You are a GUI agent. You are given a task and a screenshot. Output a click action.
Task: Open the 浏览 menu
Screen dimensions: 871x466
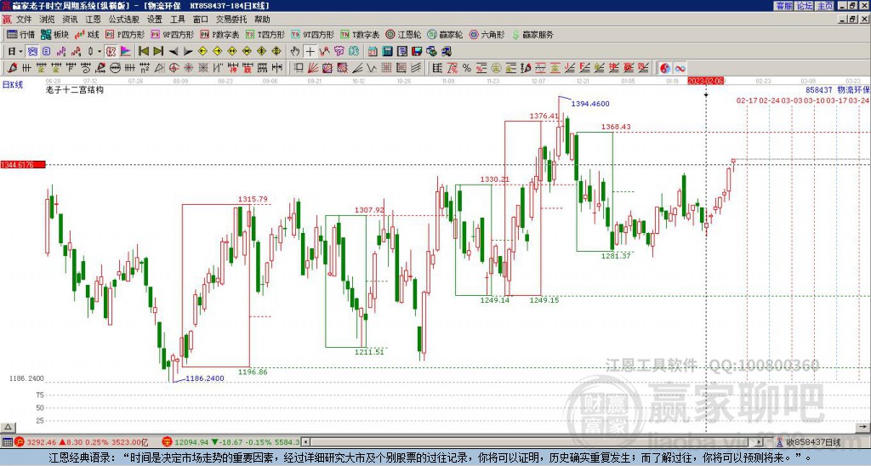pyautogui.click(x=47, y=20)
